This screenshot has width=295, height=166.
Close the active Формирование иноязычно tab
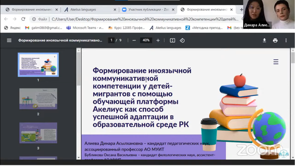[232, 10]
